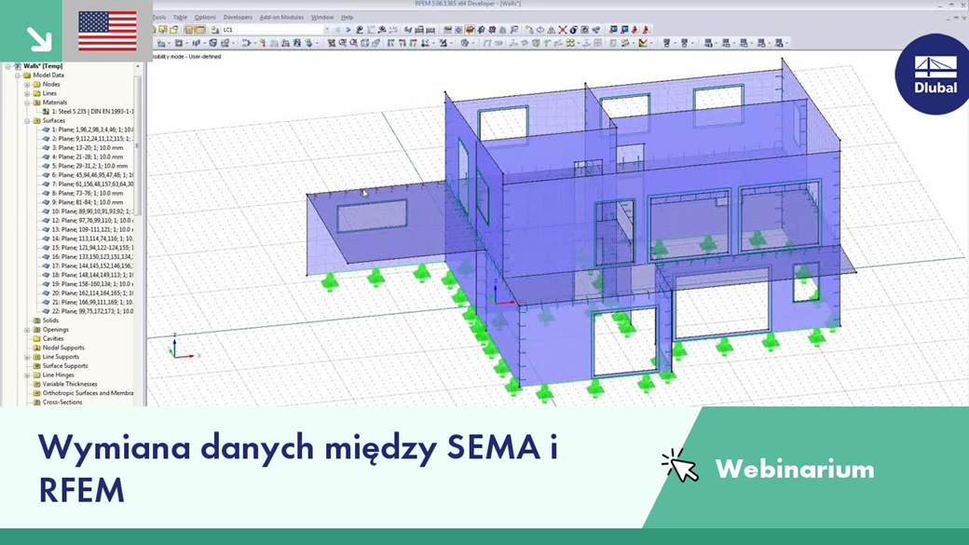The image size is (969, 545).
Task: Select surface '13: Plane; 109-111,121'
Action: tap(92, 229)
